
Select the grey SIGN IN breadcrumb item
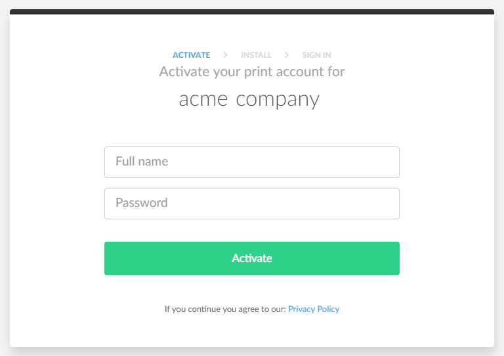[x=316, y=55]
